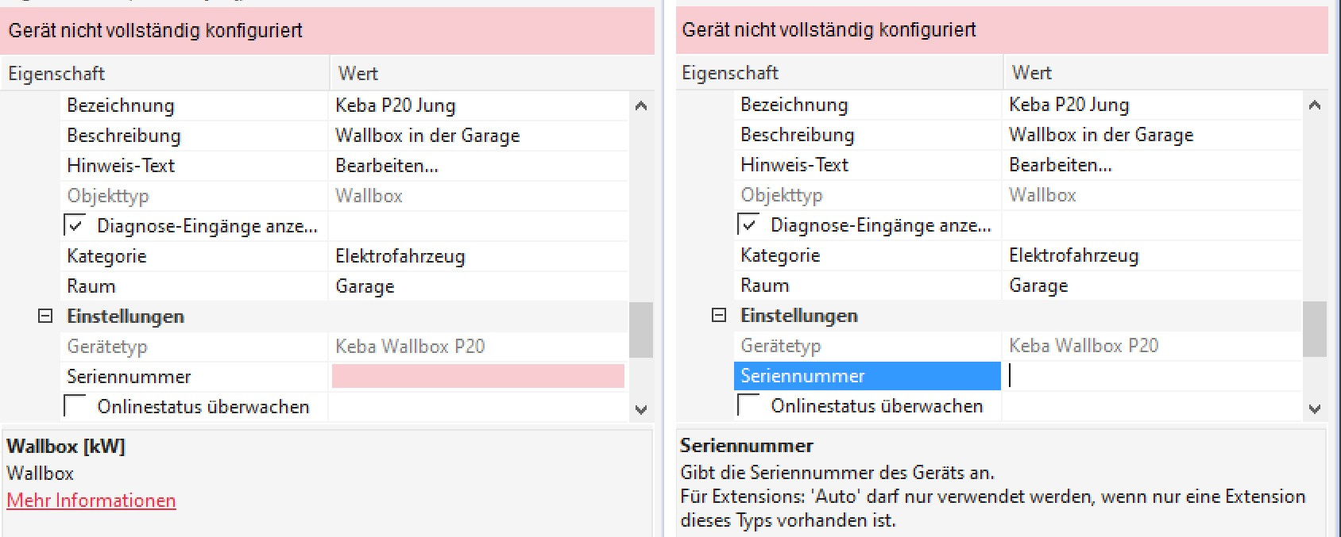Viewport: 1341px width, 537px height.
Task: Click Seriennummer text input in right panel
Action: click(1153, 375)
